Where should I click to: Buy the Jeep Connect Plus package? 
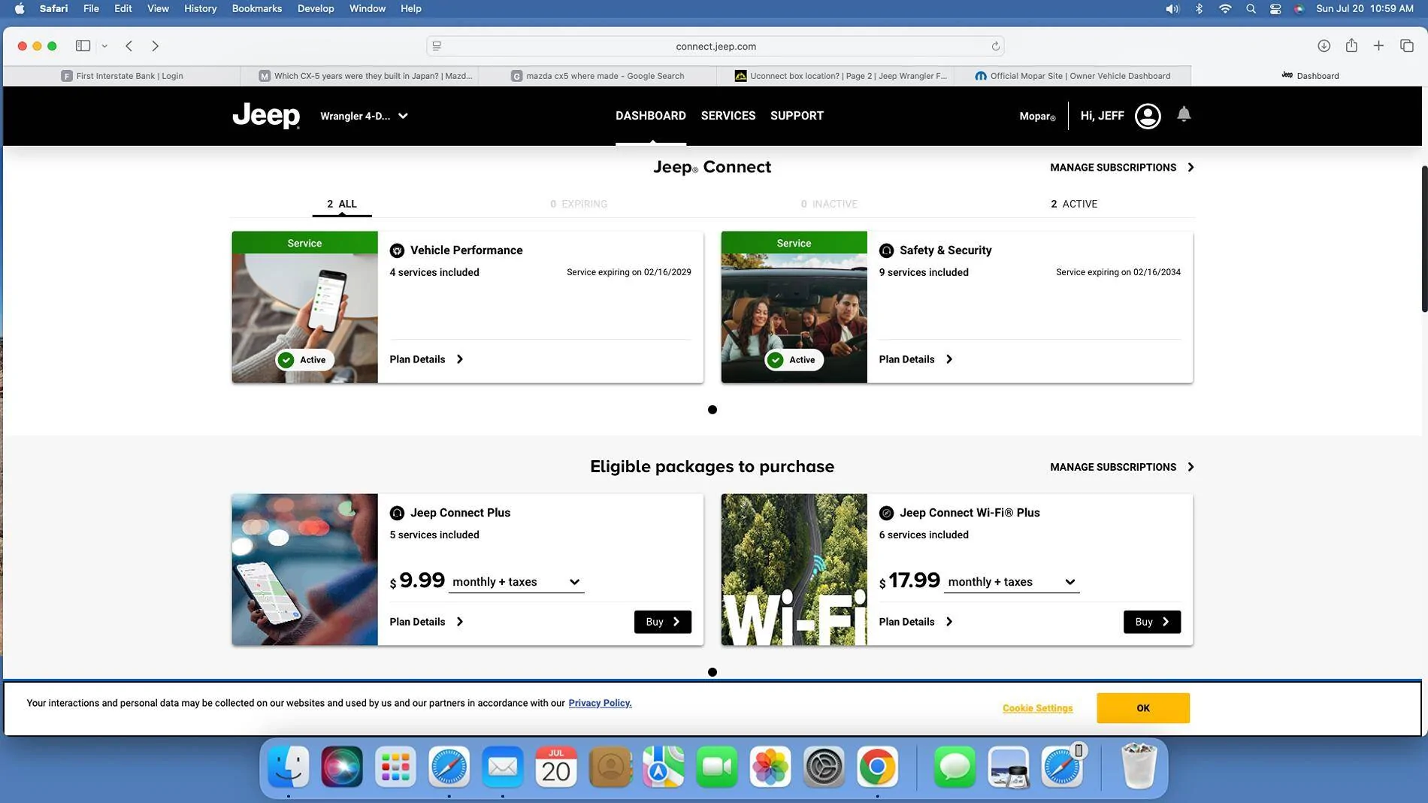click(x=662, y=622)
